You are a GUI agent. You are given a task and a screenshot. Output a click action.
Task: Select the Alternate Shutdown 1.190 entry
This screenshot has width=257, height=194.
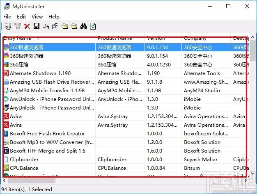click(40, 73)
